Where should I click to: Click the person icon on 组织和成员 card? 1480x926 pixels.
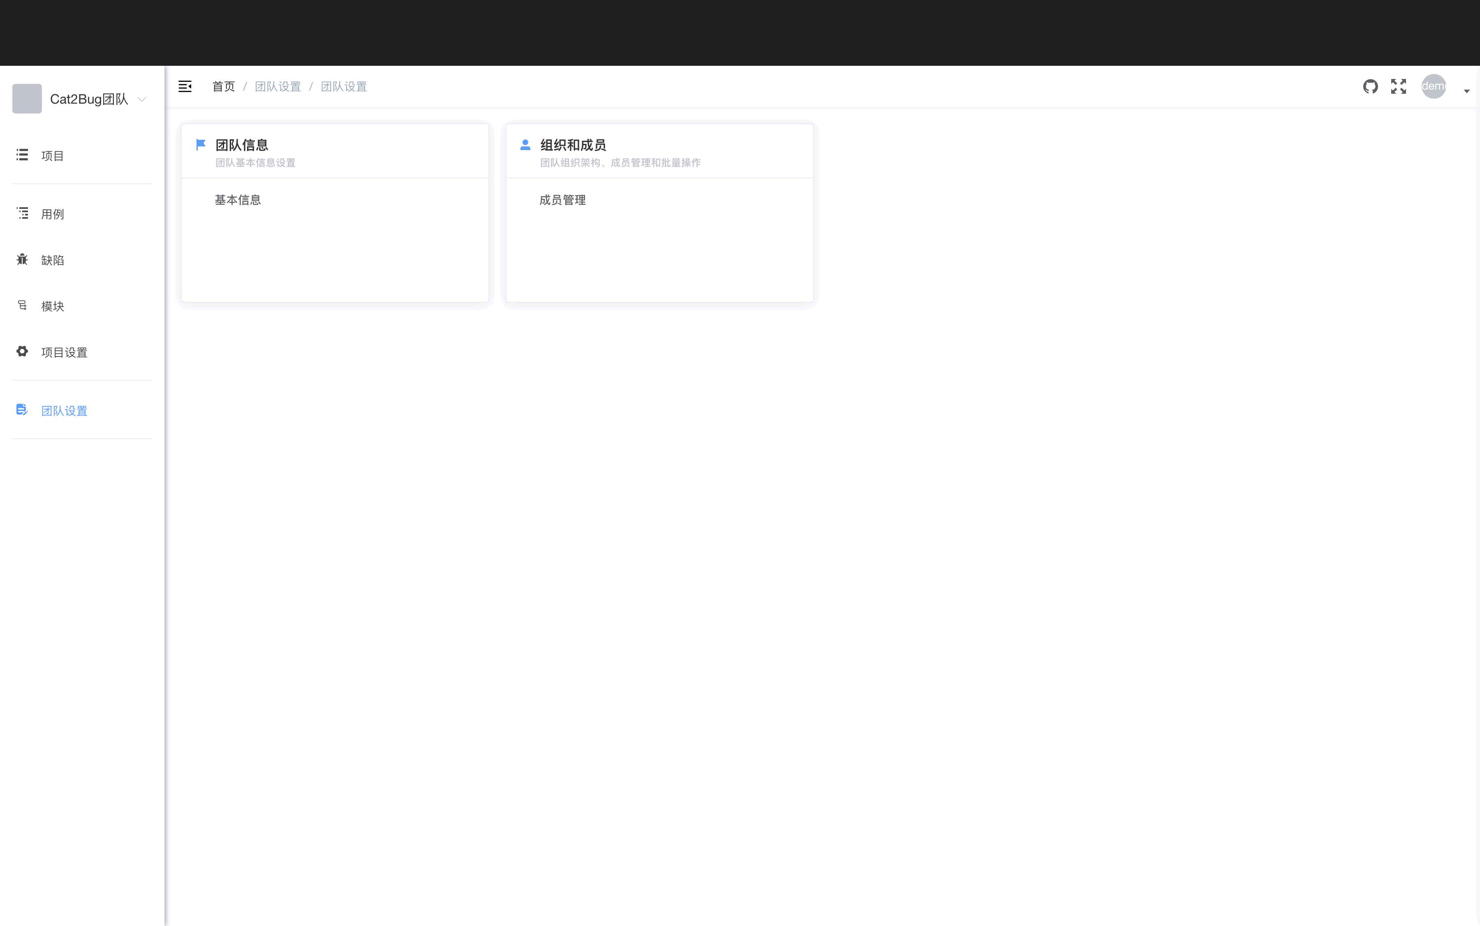pyautogui.click(x=525, y=145)
